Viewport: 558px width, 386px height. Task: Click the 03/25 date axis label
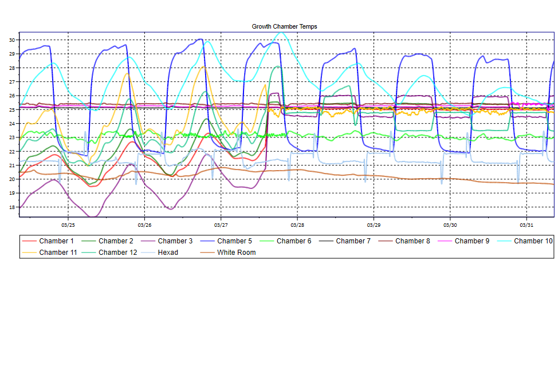pos(68,225)
